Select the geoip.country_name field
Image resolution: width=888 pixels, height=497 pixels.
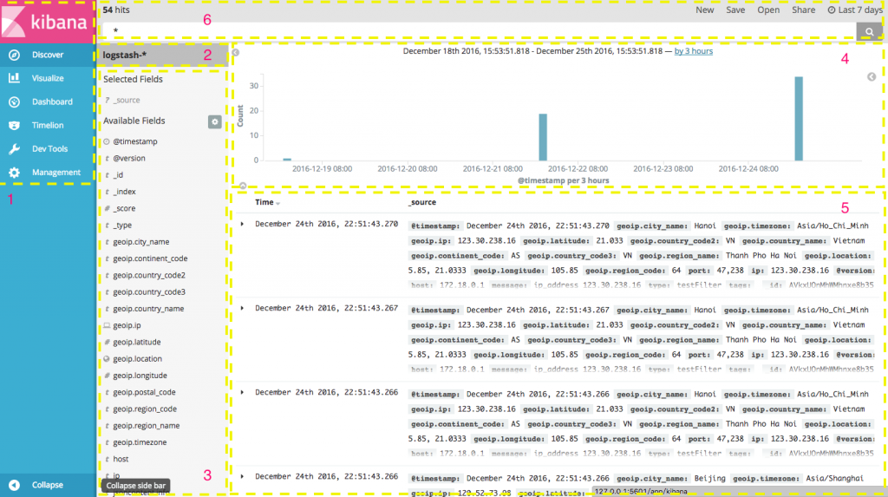(x=148, y=309)
